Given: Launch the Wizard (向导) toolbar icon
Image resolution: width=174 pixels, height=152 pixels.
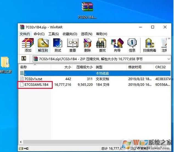Looking at the screenshot, I should pyautogui.click(x=117, y=45).
